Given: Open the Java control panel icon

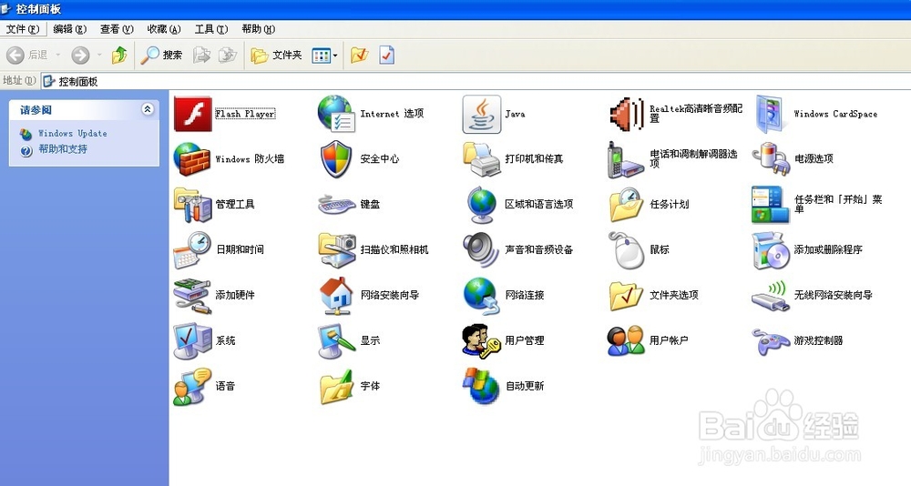Looking at the screenshot, I should [x=482, y=115].
